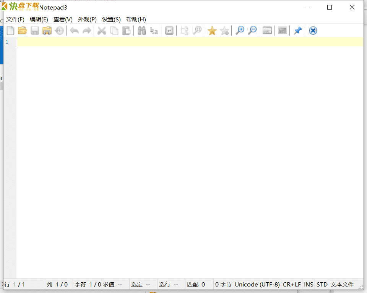This screenshot has width=367, height=293.
Task: Click the 字符 1 / 0 status field
Action: point(87,284)
